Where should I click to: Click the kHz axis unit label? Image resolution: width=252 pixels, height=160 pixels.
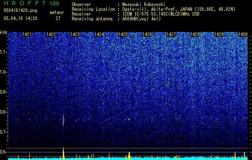point(4,32)
